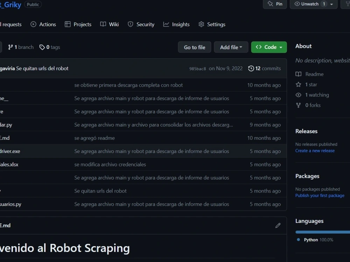The image size is (350, 262).
Task: Open the E.md file in the file list
Action: pyautogui.click(x=5, y=138)
